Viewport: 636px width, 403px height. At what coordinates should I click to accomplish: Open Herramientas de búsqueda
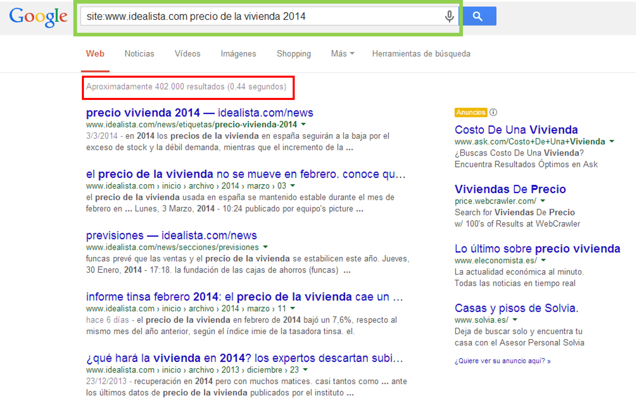point(421,54)
